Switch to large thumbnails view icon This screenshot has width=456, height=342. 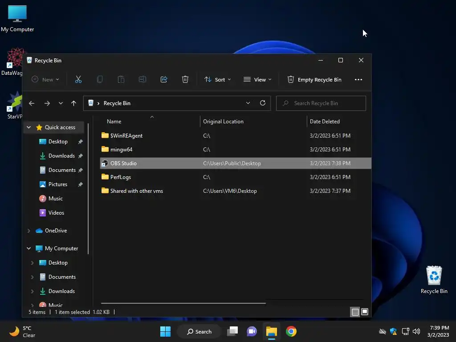click(365, 312)
